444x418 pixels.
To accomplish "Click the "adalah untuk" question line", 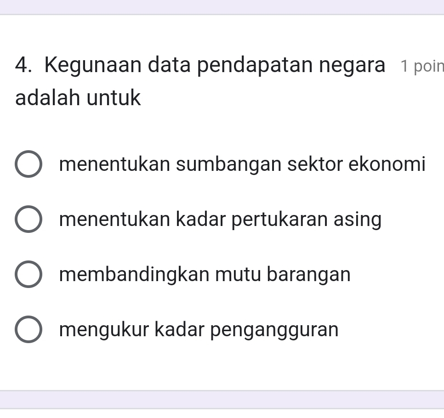I will click(78, 98).
